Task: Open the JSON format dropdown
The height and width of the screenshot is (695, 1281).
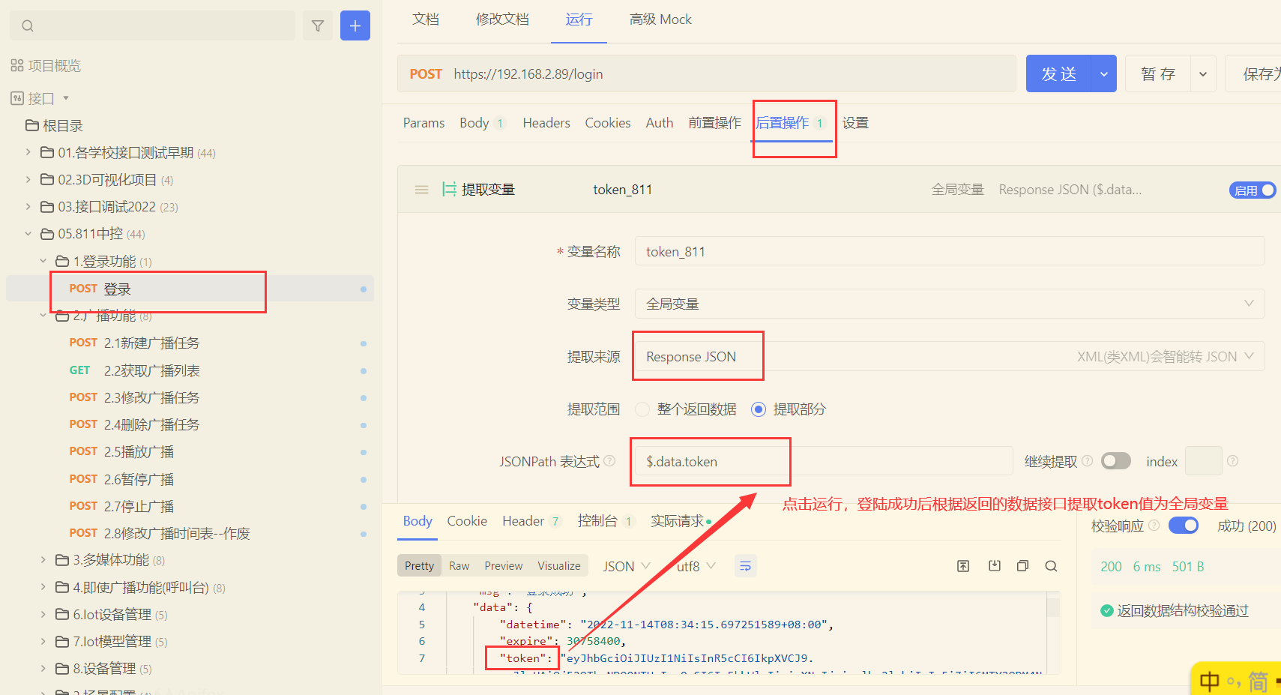Action: coord(627,566)
